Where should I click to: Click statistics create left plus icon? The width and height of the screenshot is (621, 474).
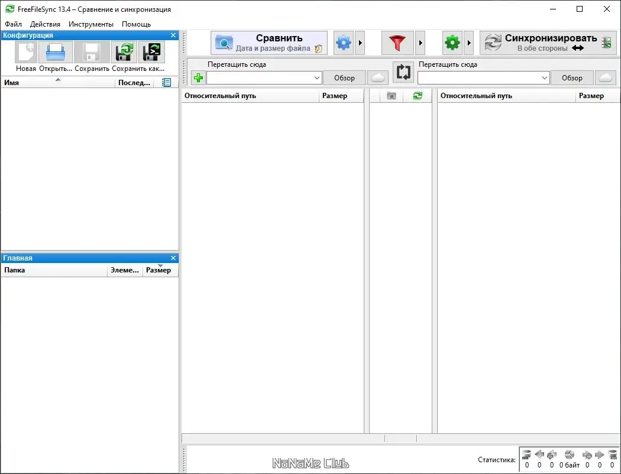point(552,454)
